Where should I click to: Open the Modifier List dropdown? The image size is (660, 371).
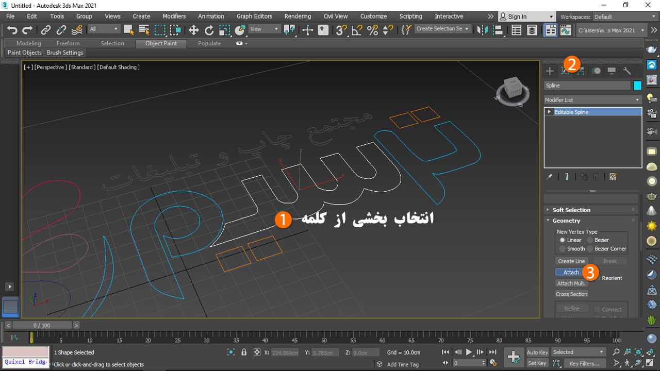[592, 100]
